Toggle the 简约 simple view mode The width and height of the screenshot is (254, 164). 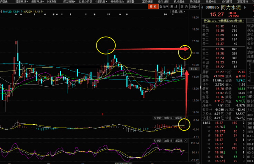(184, 7)
